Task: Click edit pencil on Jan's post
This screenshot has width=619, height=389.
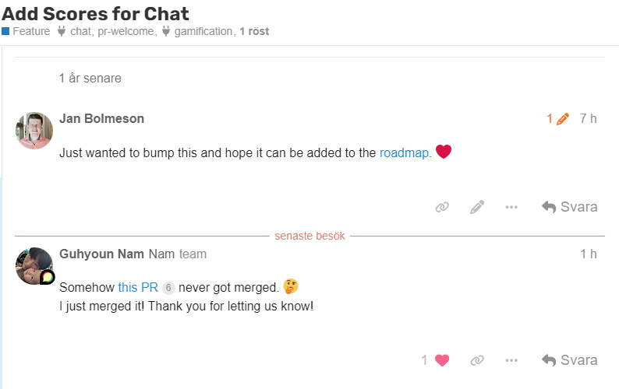Action: (477, 207)
